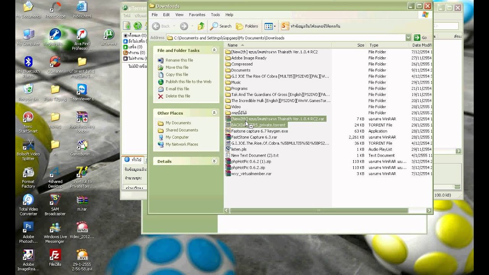Toggle the Folders pane button
The width and height of the screenshot is (489, 275).
pyautogui.click(x=247, y=26)
